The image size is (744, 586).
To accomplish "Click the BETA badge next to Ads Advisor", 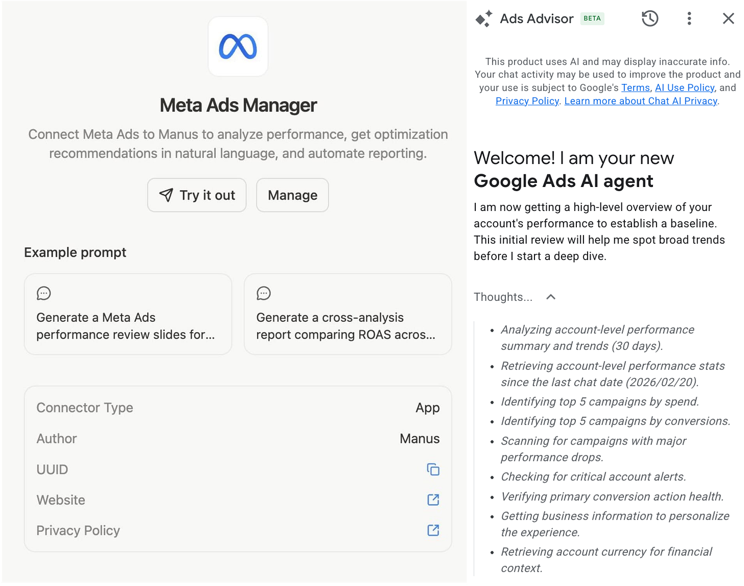I will tap(592, 18).
